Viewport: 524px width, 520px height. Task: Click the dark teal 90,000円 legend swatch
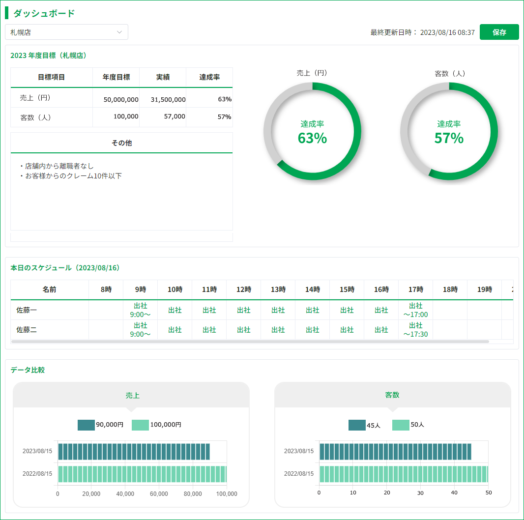click(86, 425)
